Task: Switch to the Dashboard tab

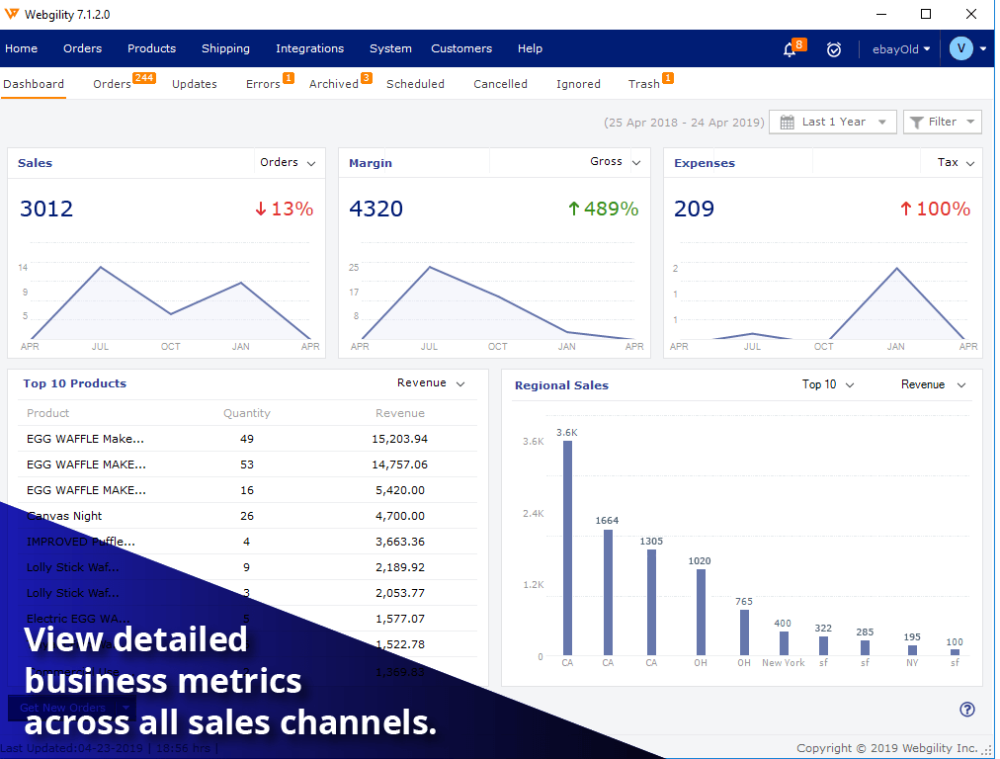Action: (x=34, y=84)
